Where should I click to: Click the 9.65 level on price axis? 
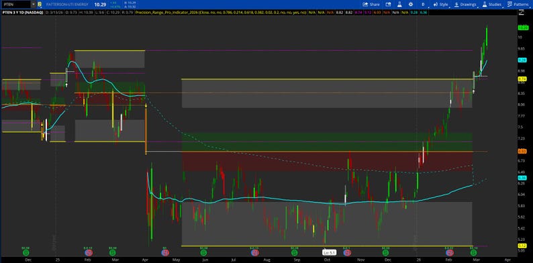[x=521, y=48]
